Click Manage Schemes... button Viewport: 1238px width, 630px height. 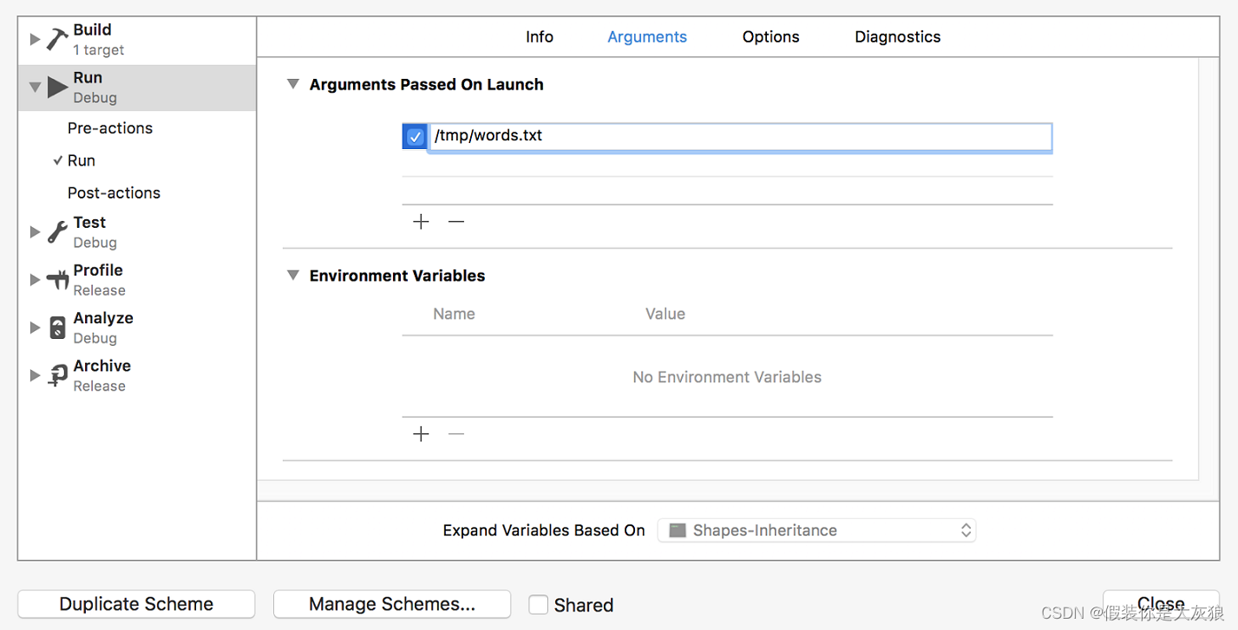(392, 604)
